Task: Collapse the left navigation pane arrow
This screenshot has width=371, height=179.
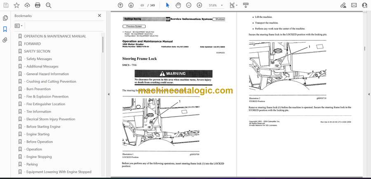Action: click(x=108, y=94)
